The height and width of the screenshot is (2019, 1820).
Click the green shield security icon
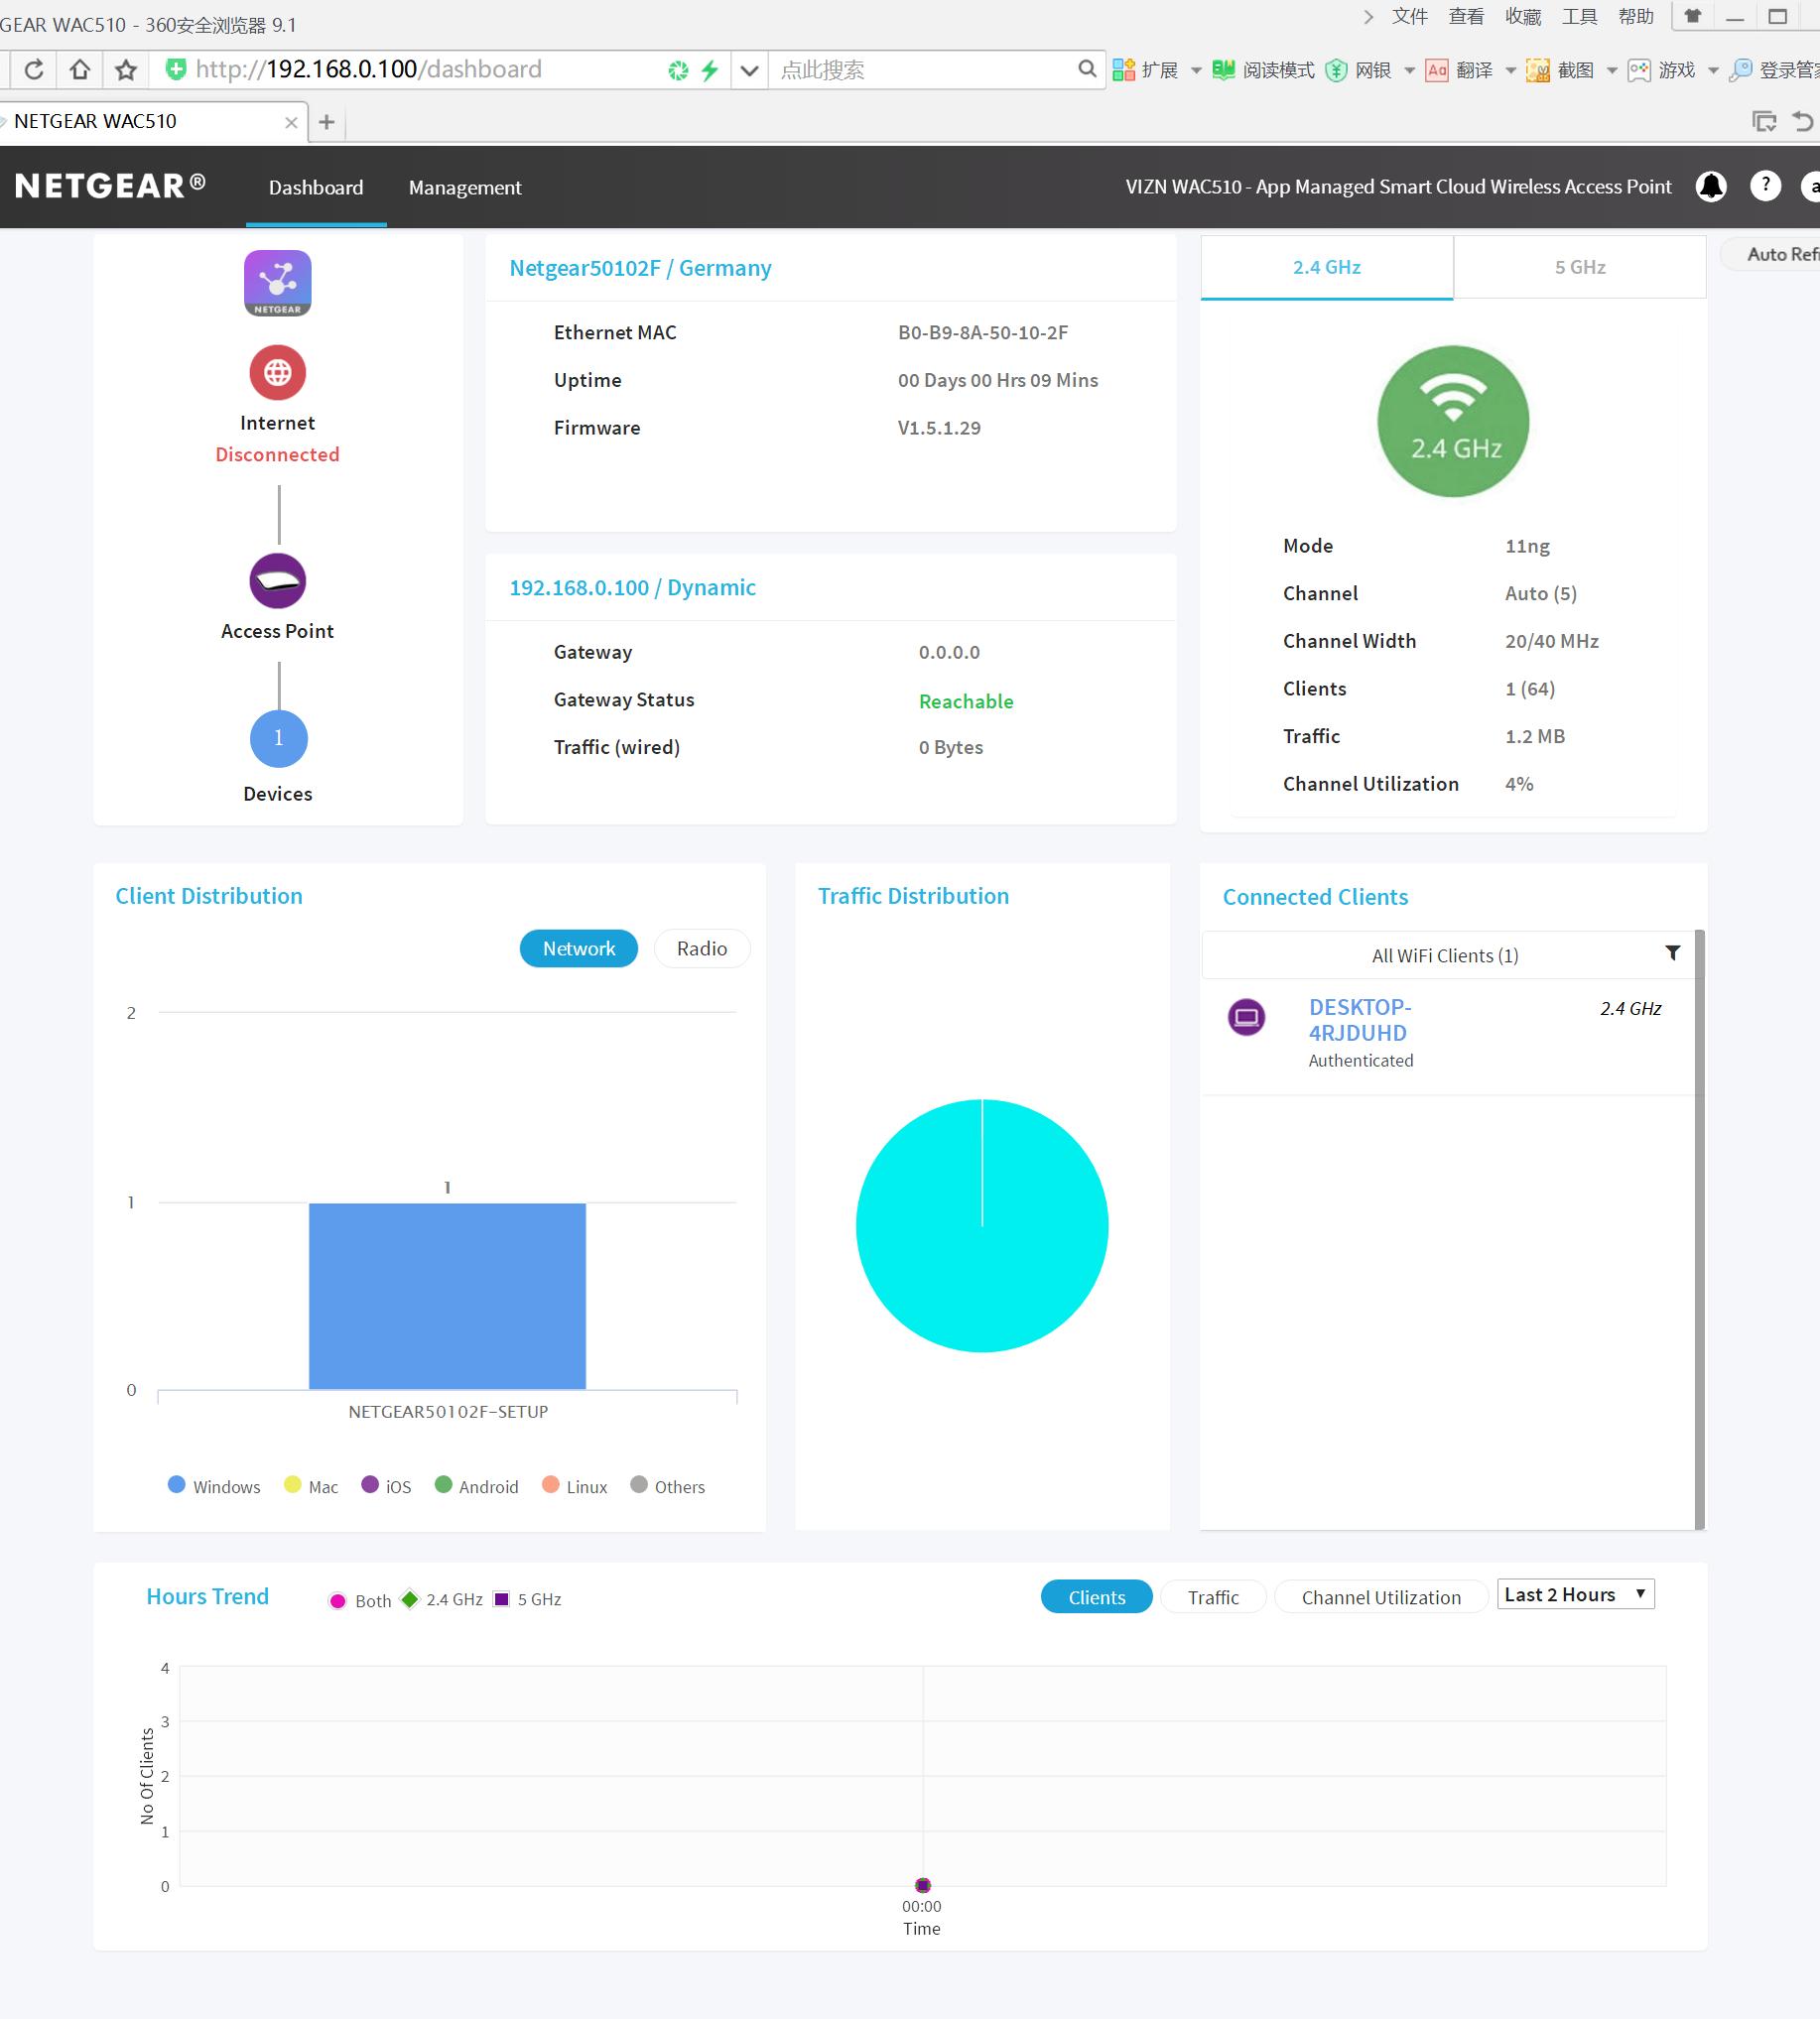(x=176, y=69)
